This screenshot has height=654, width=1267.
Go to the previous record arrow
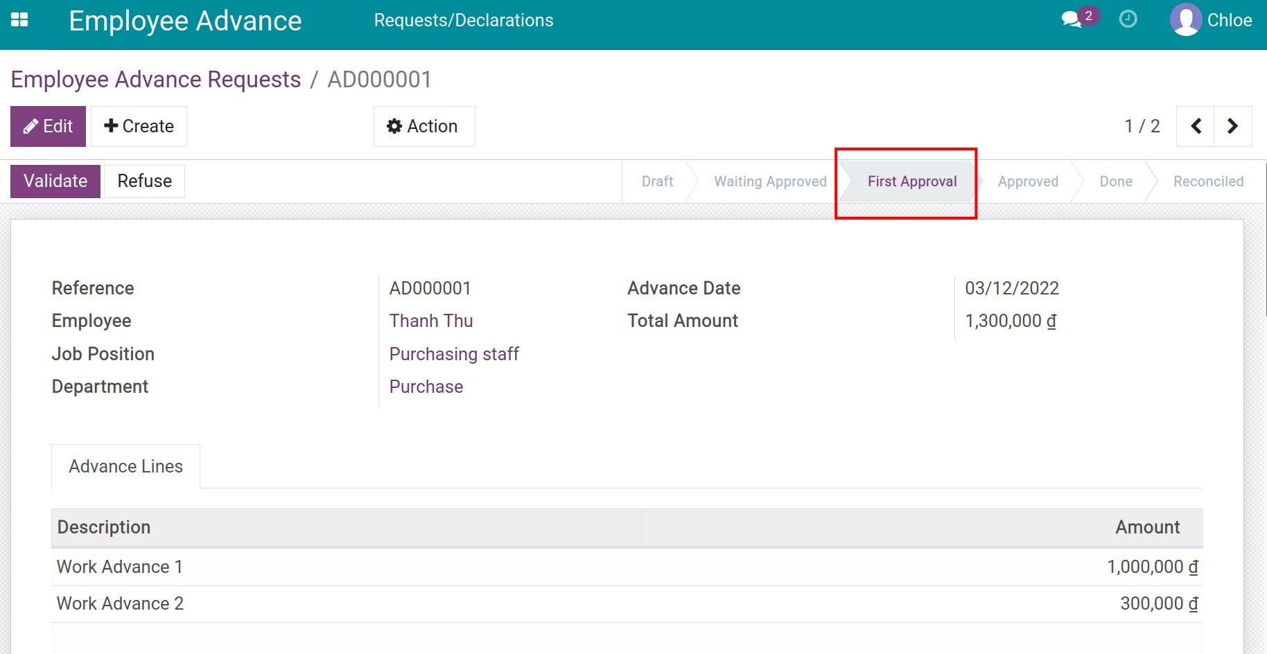1196,126
